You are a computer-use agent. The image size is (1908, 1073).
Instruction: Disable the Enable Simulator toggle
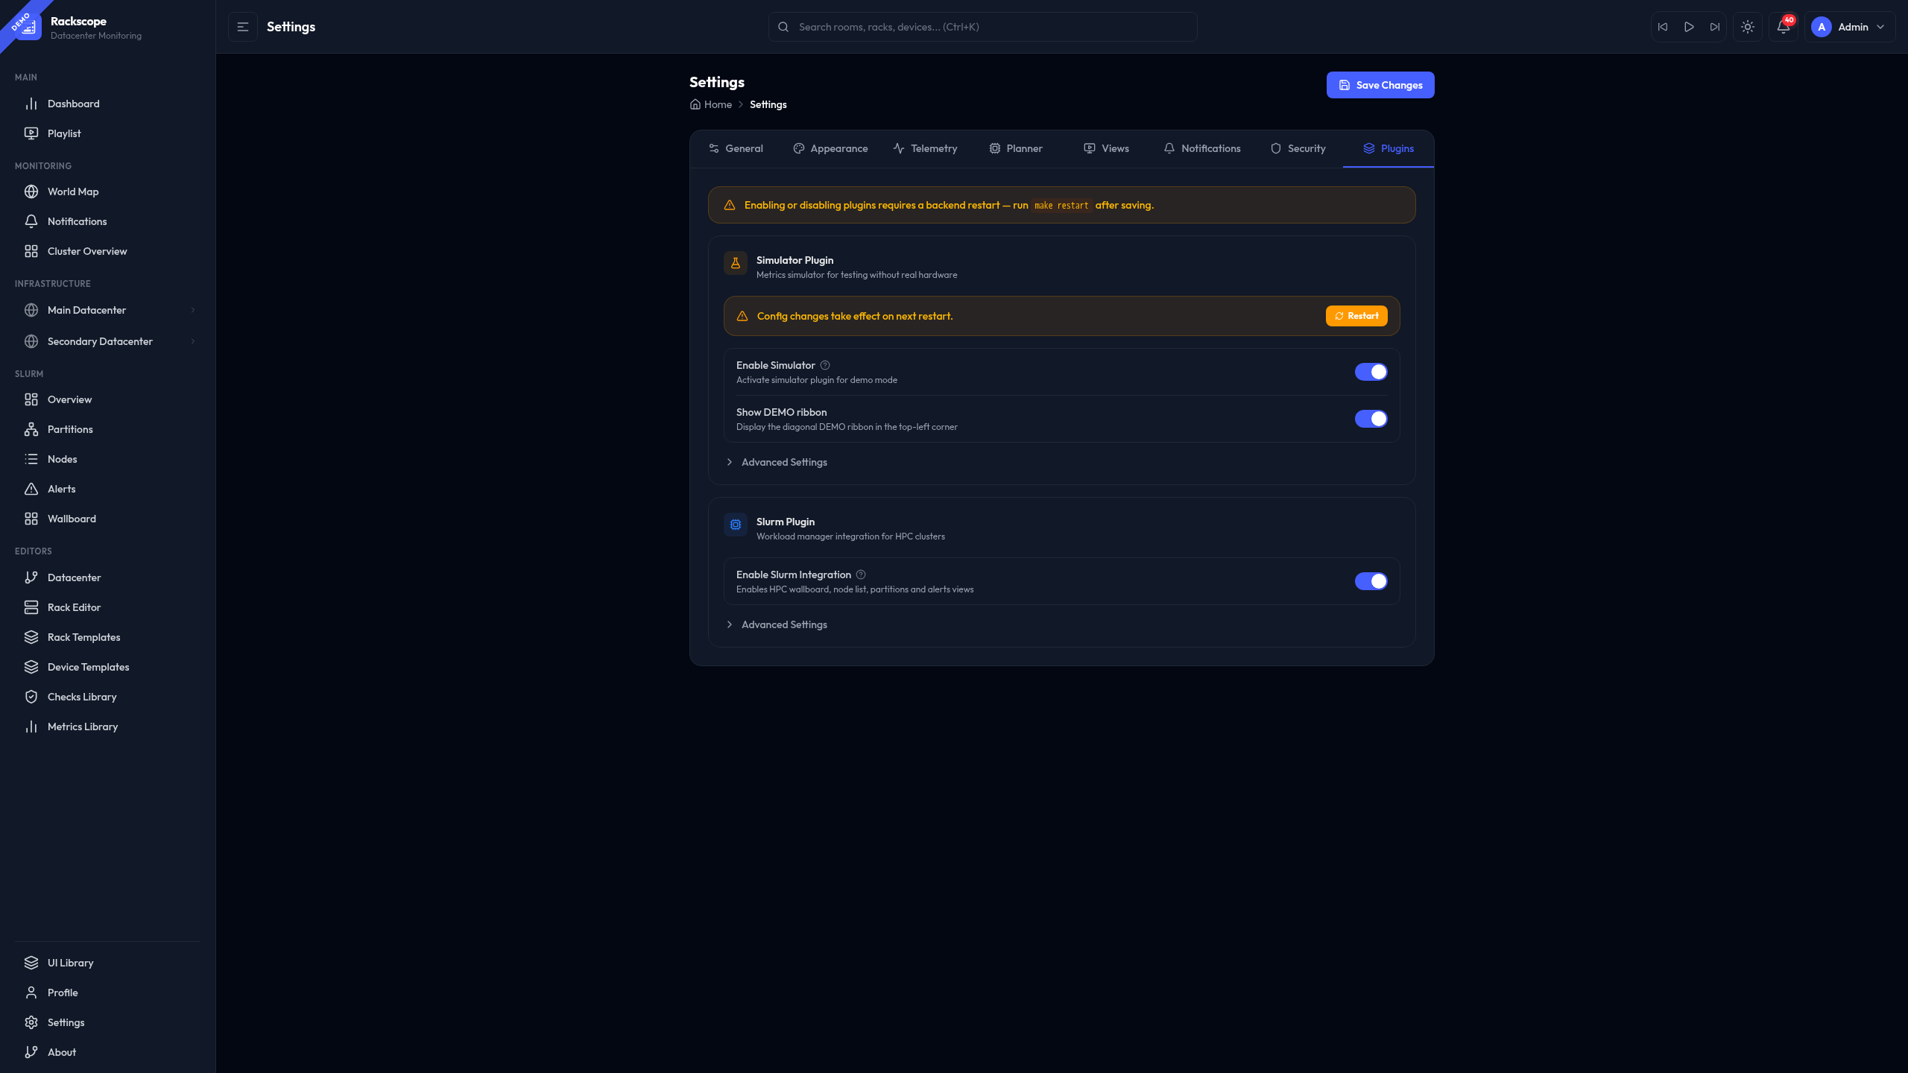point(1371,371)
